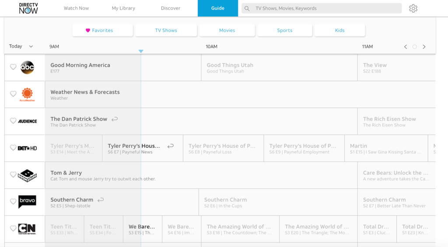Select Total Drama S1 E3 program

pos(377,229)
